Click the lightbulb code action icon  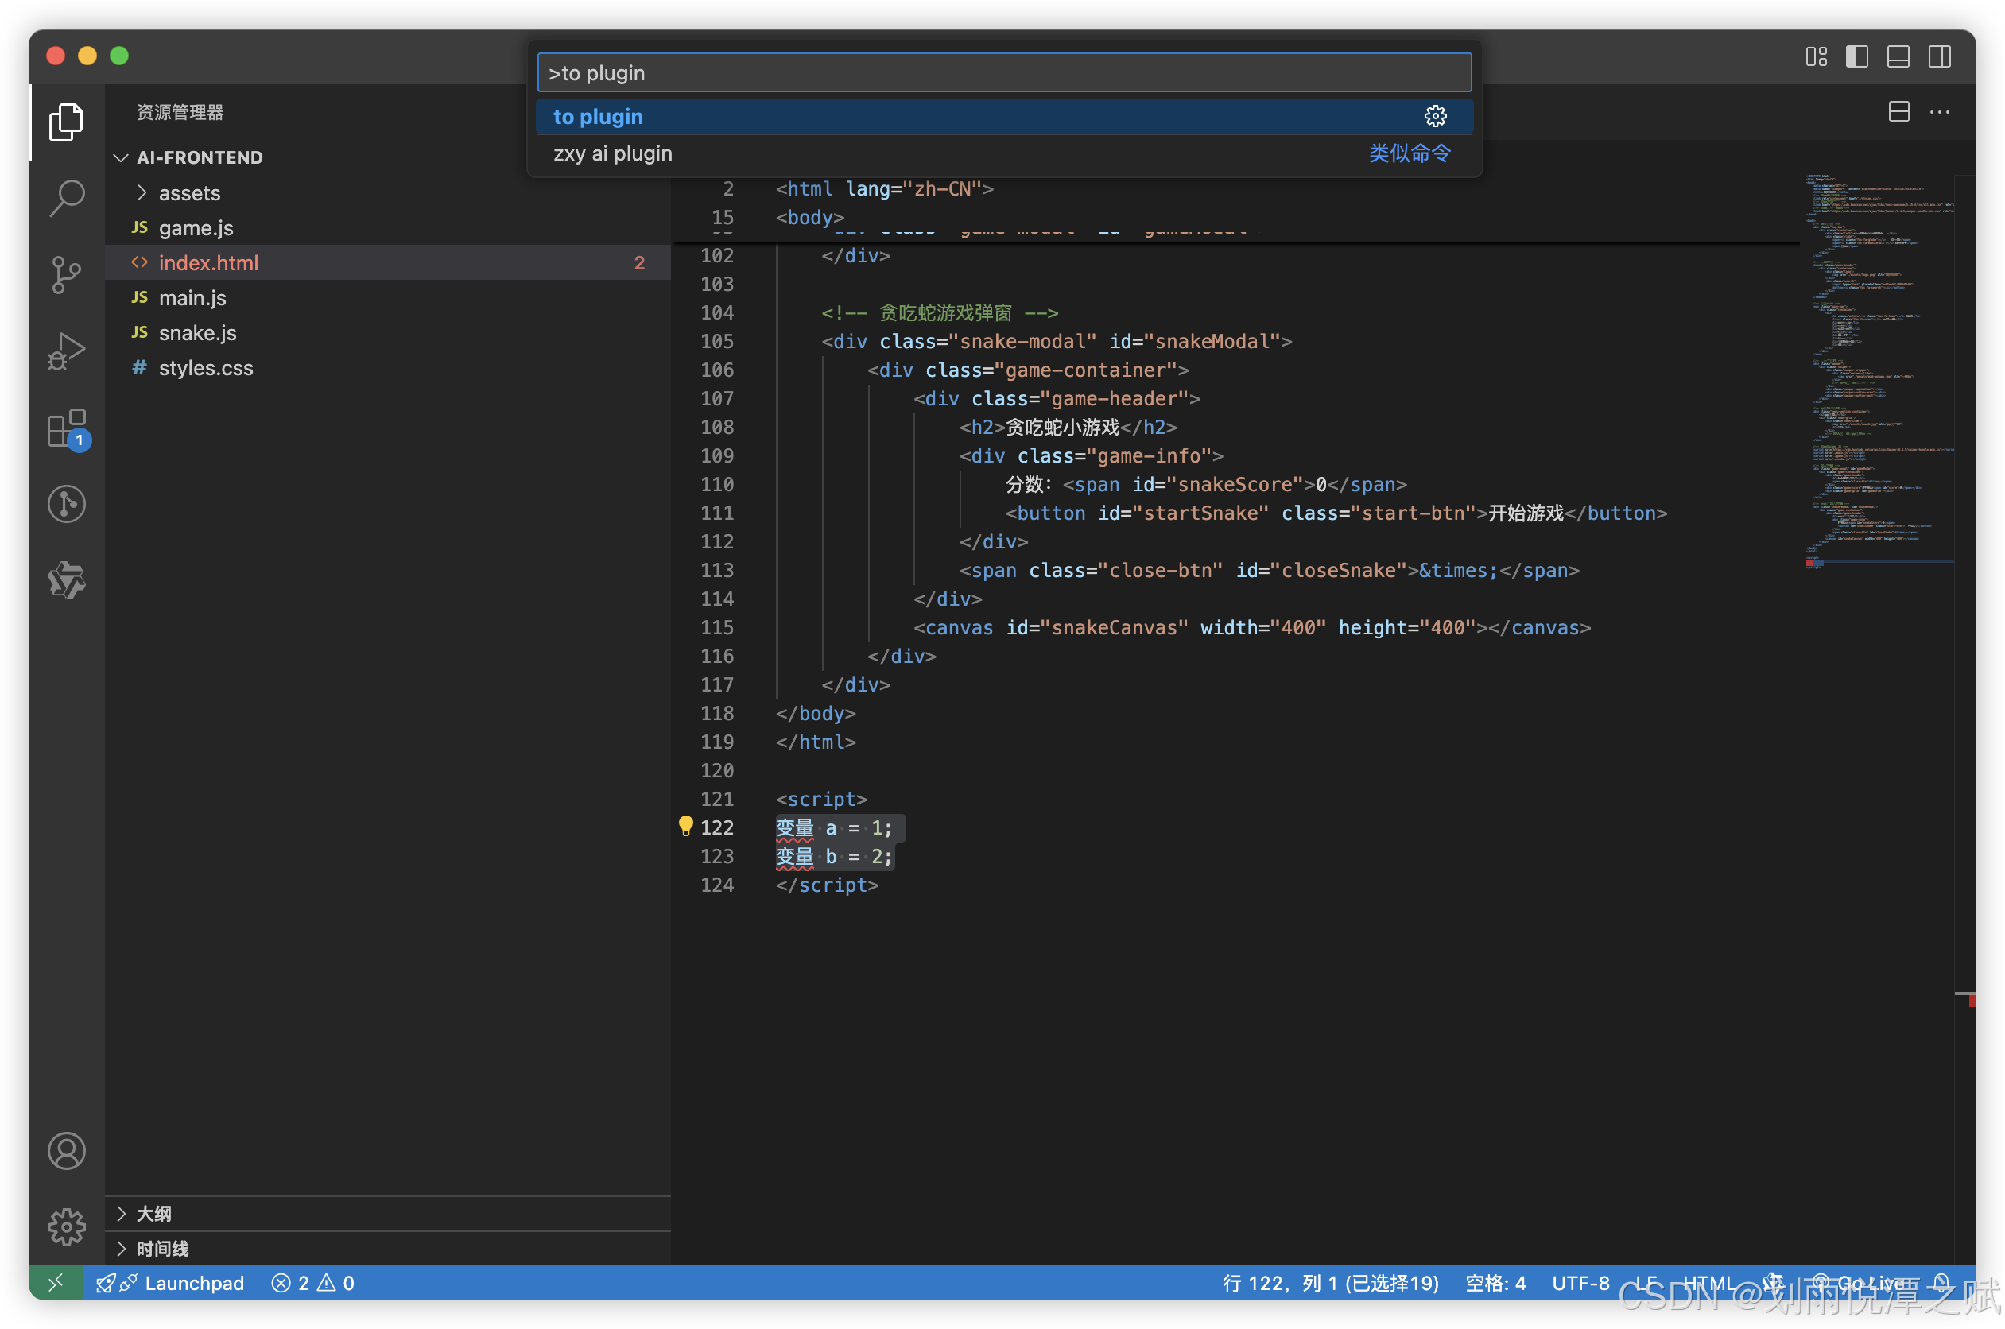pos(685,827)
